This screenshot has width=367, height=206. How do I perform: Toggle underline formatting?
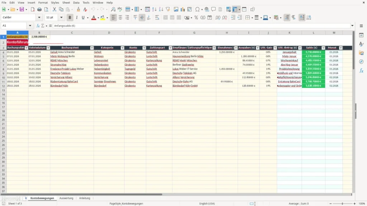point(83,18)
